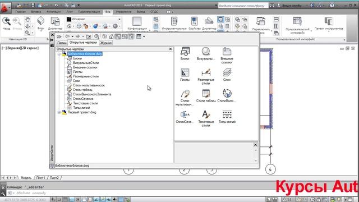Toggle the DesignCenter Tree View button
This screenshot has width=359, height=202.
118,36
